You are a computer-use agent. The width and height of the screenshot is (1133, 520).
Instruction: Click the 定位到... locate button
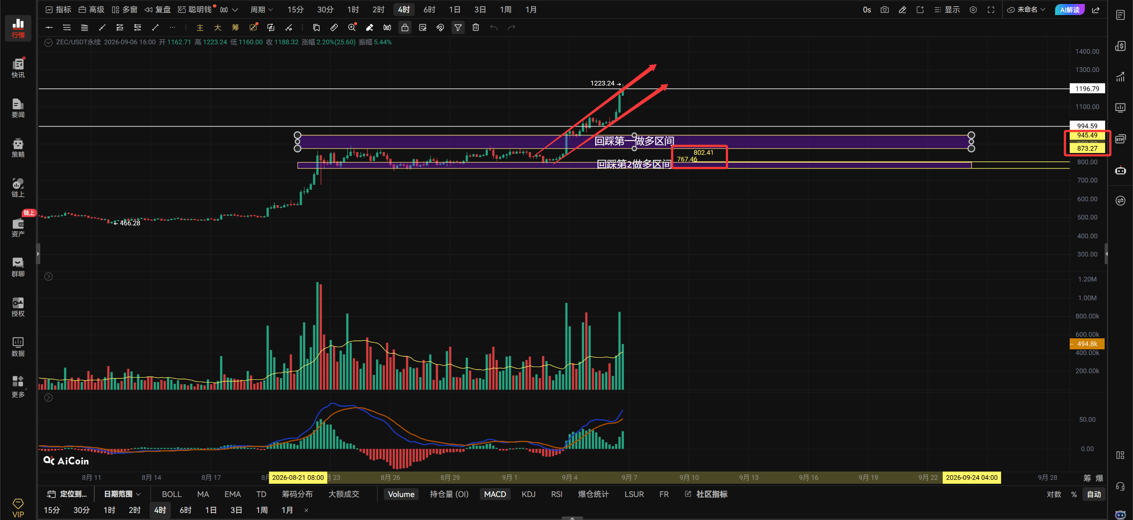coord(67,494)
